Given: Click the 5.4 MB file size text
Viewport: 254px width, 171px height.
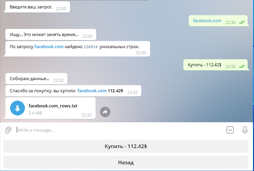Looking at the screenshot, I should 35,113.
